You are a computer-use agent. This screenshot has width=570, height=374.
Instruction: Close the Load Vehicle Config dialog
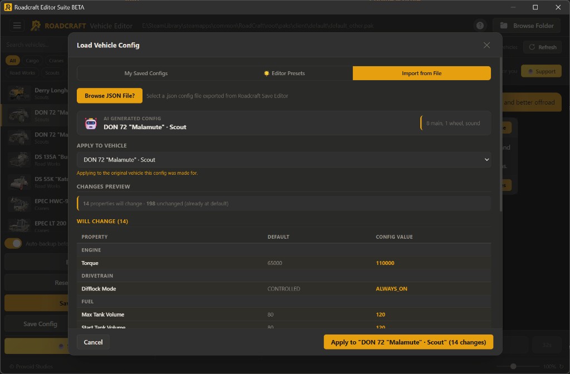[487, 45]
